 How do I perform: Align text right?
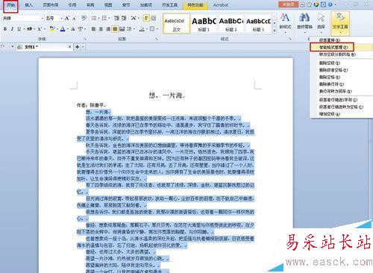(107, 29)
